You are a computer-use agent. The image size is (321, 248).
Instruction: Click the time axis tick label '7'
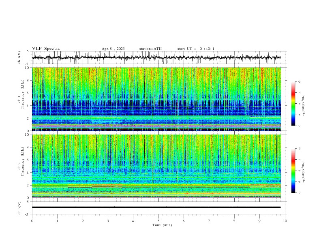coord(209,221)
